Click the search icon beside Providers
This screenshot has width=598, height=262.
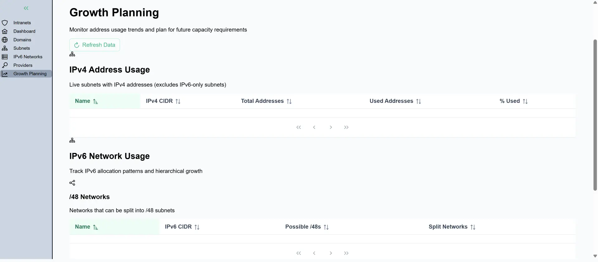click(5, 65)
